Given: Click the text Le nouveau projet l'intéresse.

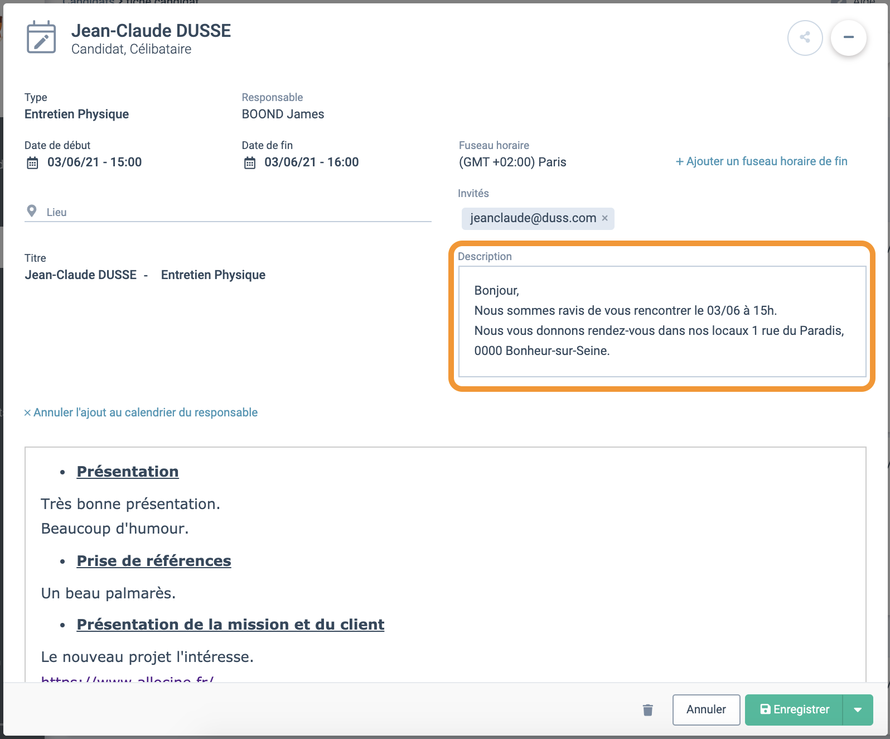Looking at the screenshot, I should pos(147,657).
